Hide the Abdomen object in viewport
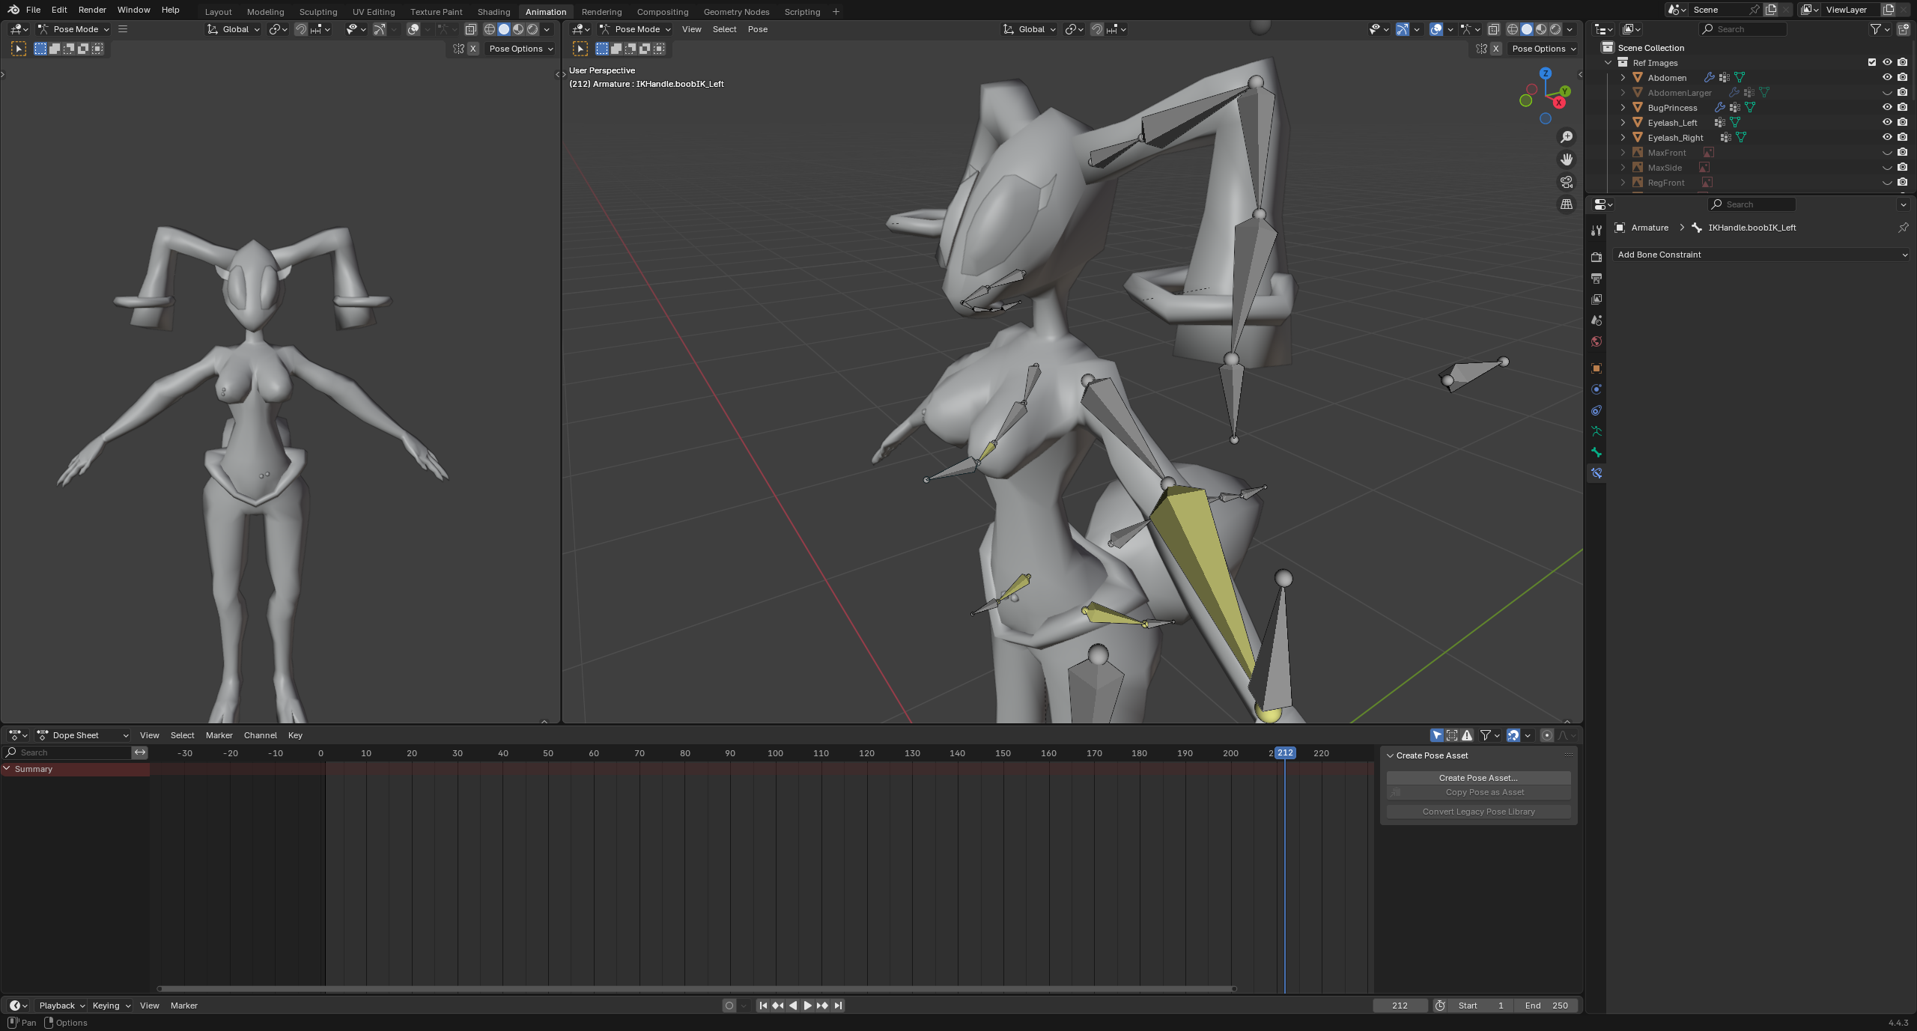The height and width of the screenshot is (1031, 1917). coord(1887,77)
